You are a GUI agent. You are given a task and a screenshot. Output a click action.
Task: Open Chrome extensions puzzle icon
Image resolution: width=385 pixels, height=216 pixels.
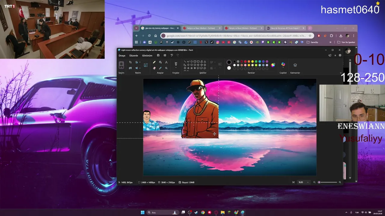(x=331, y=36)
